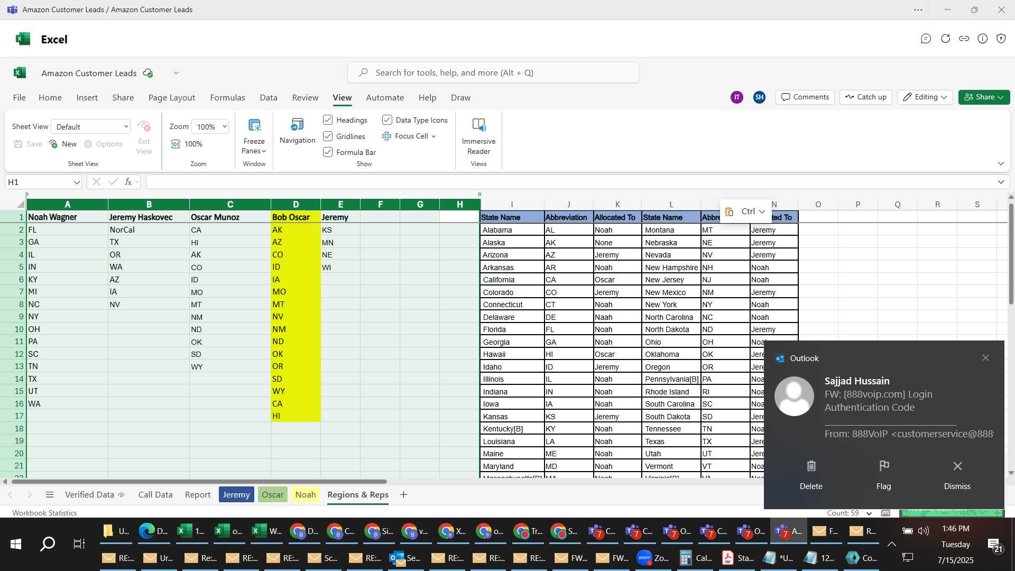1015x571 pixels.
Task: Select column D header
Action: [x=296, y=205]
